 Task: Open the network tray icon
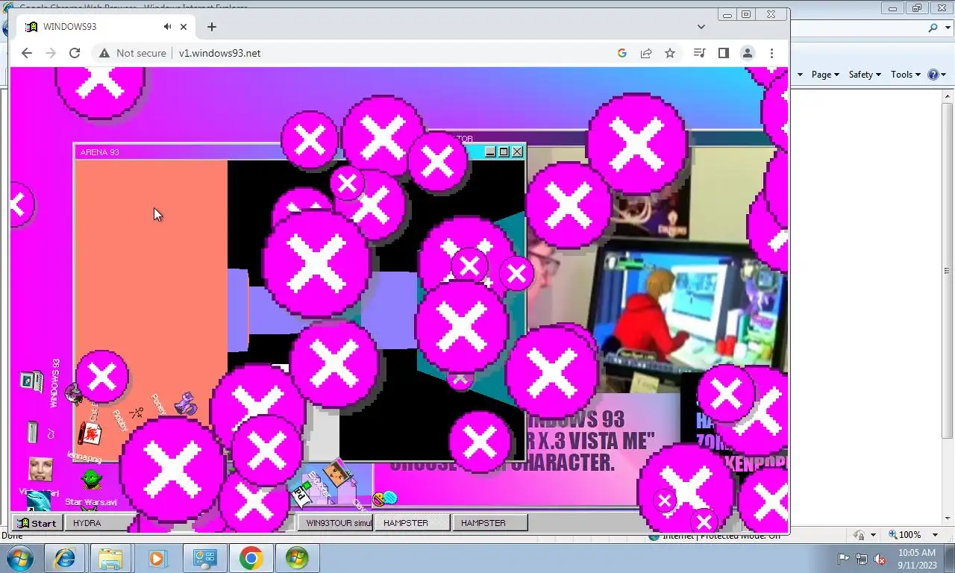click(x=862, y=559)
